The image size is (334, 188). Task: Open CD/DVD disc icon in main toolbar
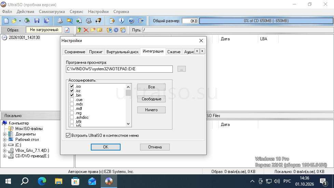point(27,21)
